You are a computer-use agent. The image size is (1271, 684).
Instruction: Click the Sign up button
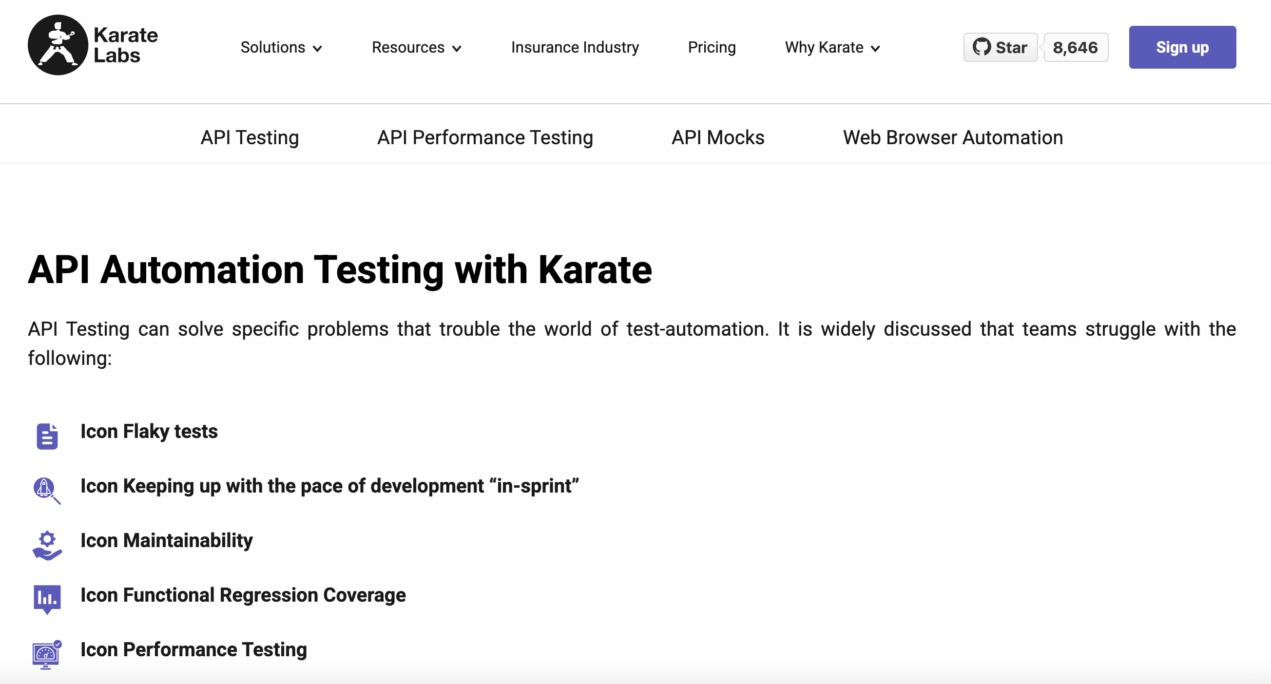pos(1182,47)
